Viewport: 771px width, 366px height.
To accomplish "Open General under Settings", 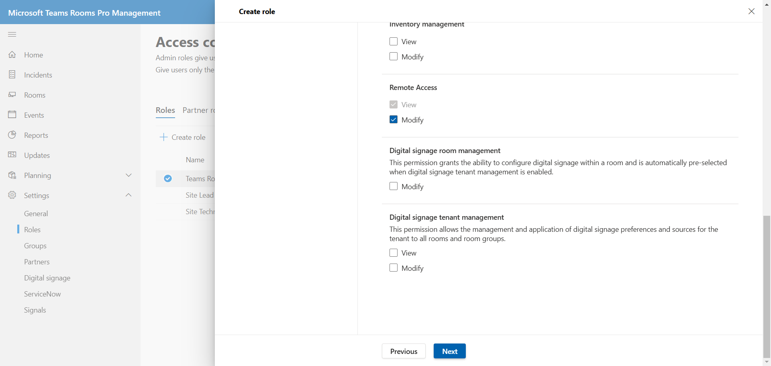I will point(36,213).
